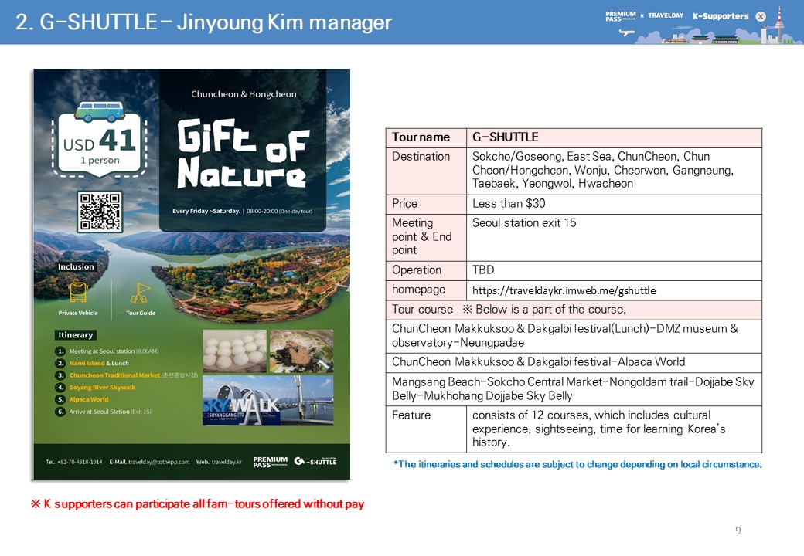Click the K-Supporters logo in the header
Screen dimensions: 804x556
[721, 16]
